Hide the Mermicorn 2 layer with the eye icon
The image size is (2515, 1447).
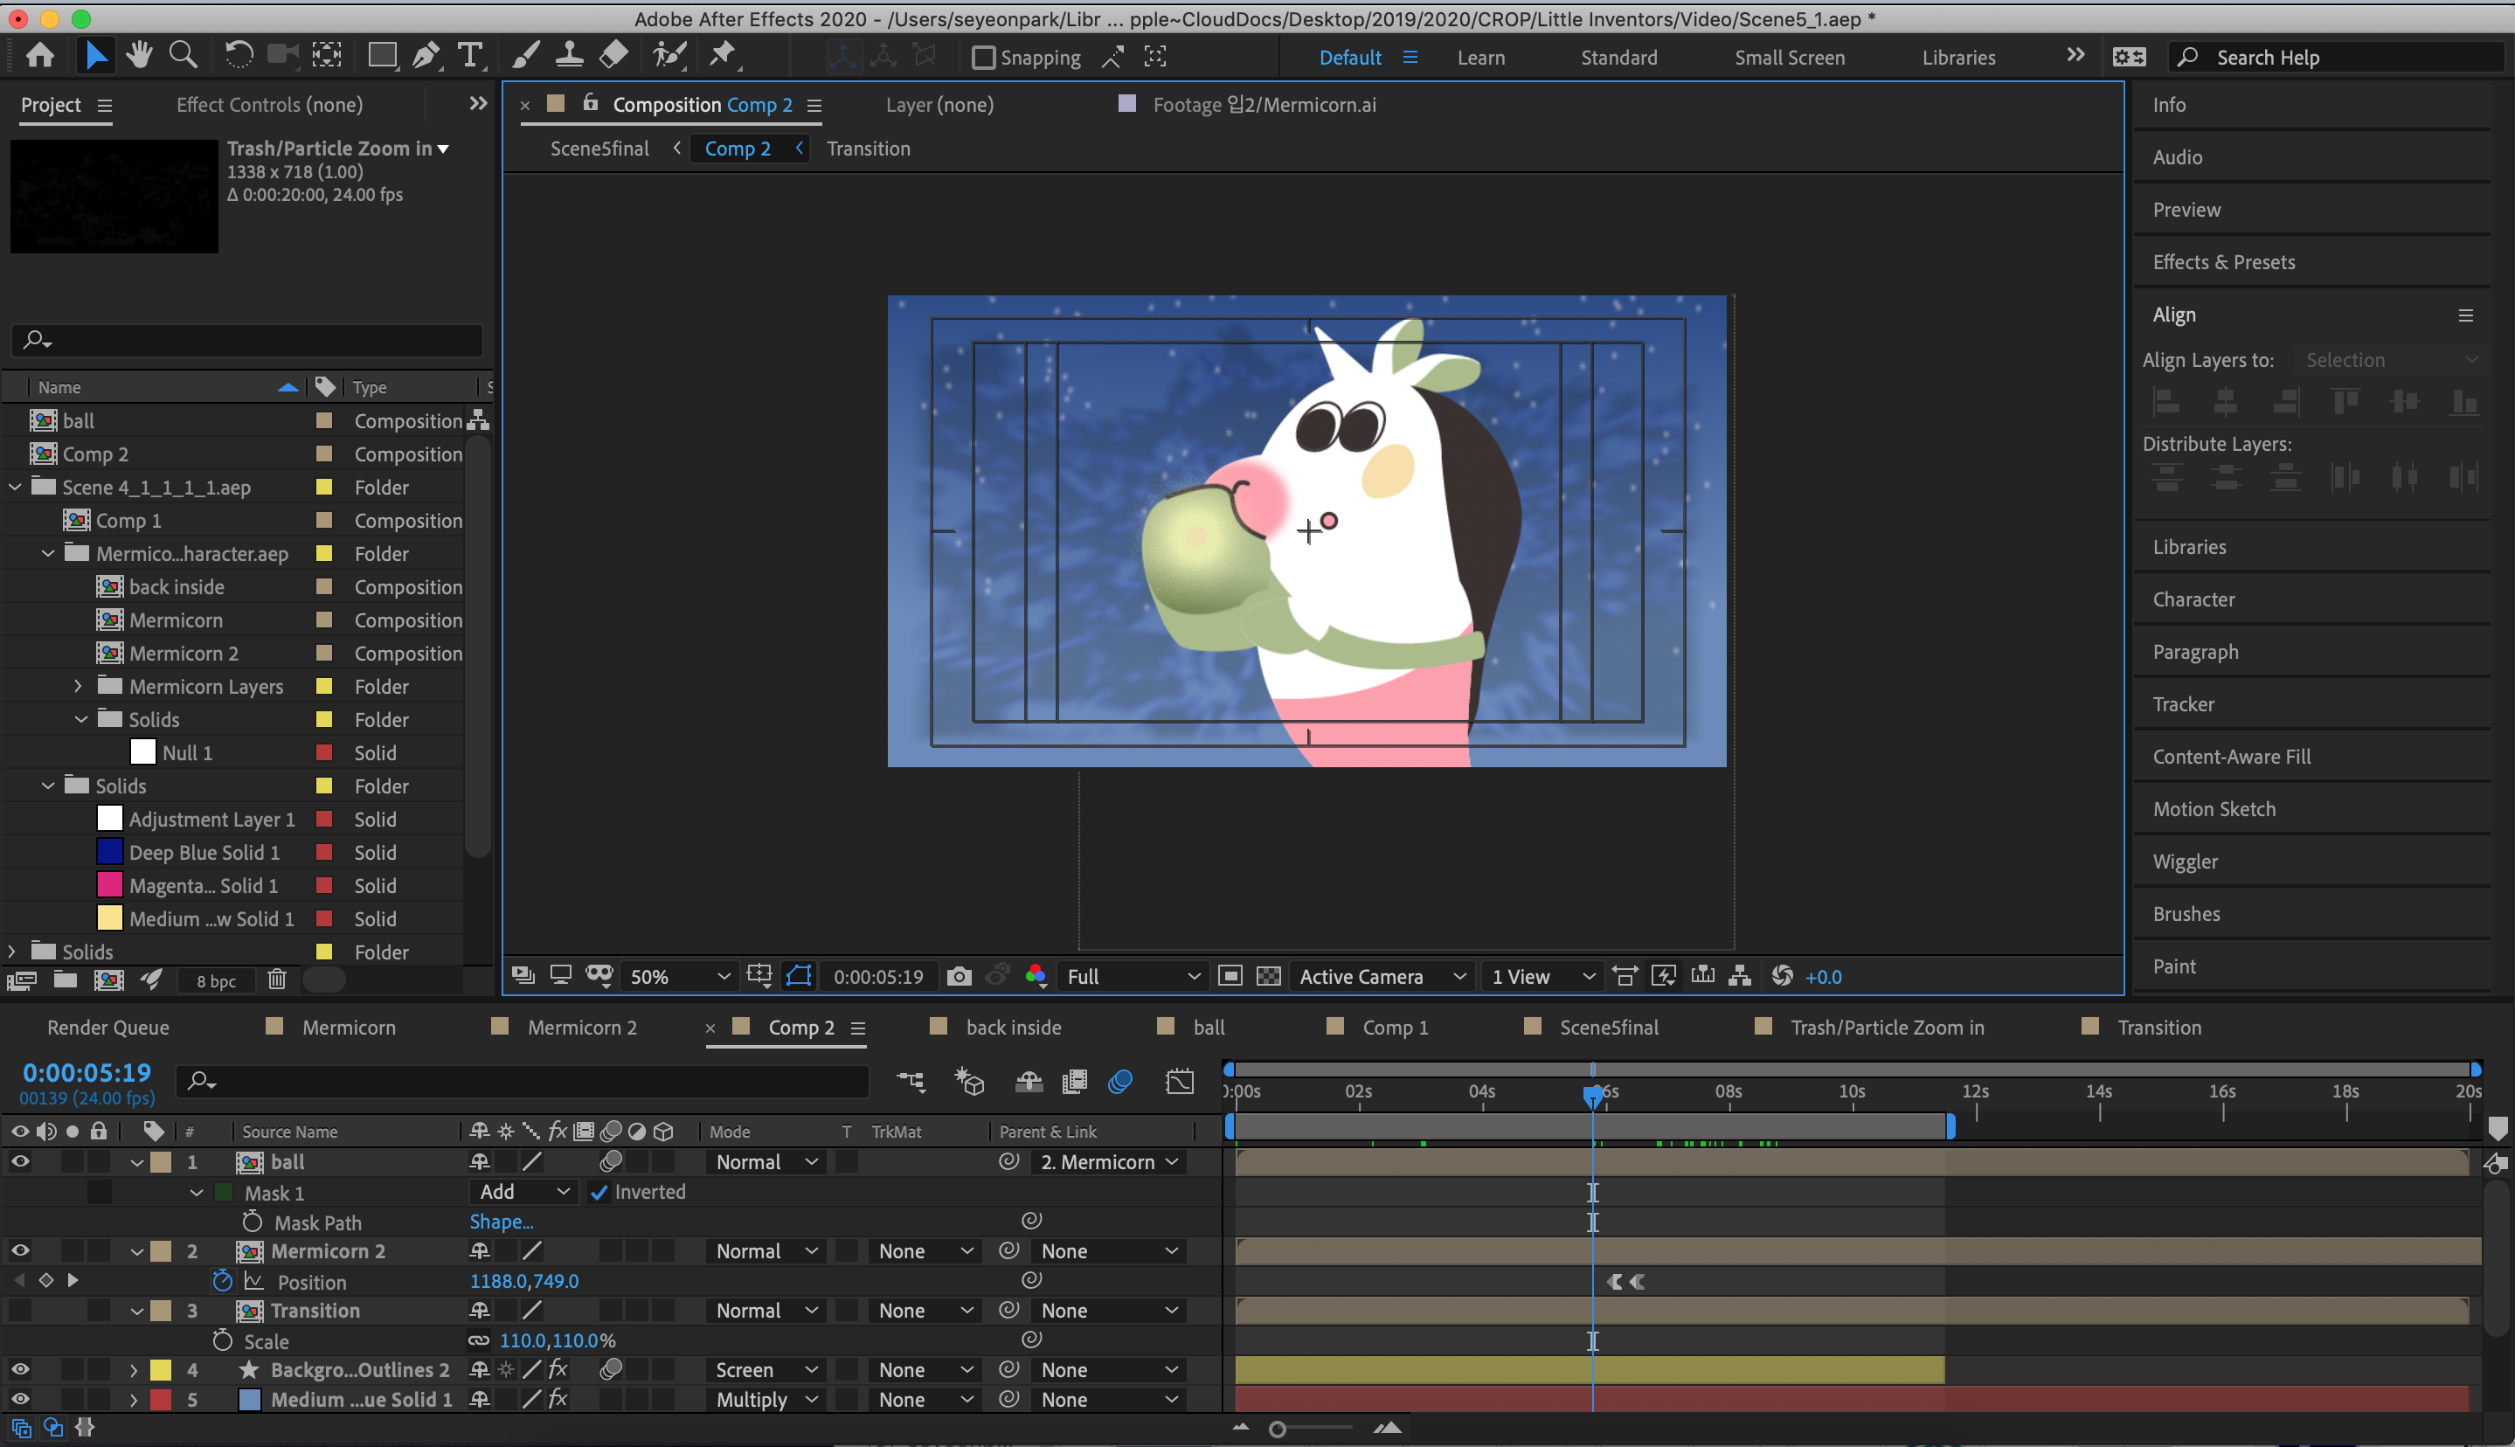coord(20,1251)
